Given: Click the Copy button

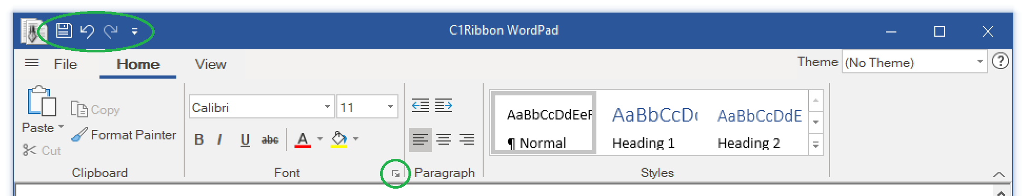Looking at the screenshot, I should click(95, 110).
